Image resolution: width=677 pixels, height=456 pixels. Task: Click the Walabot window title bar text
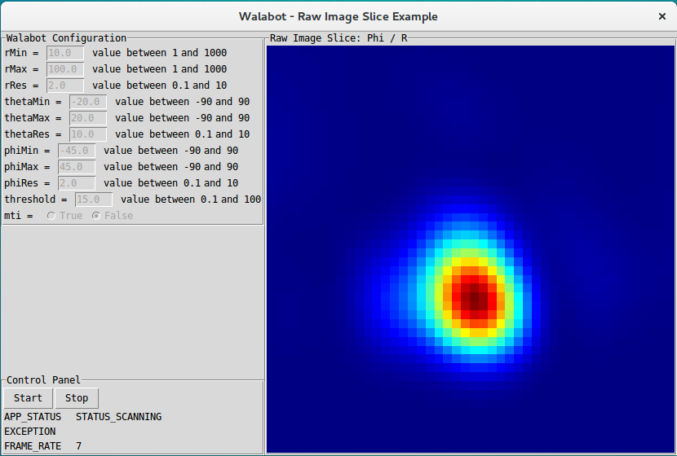point(338,16)
